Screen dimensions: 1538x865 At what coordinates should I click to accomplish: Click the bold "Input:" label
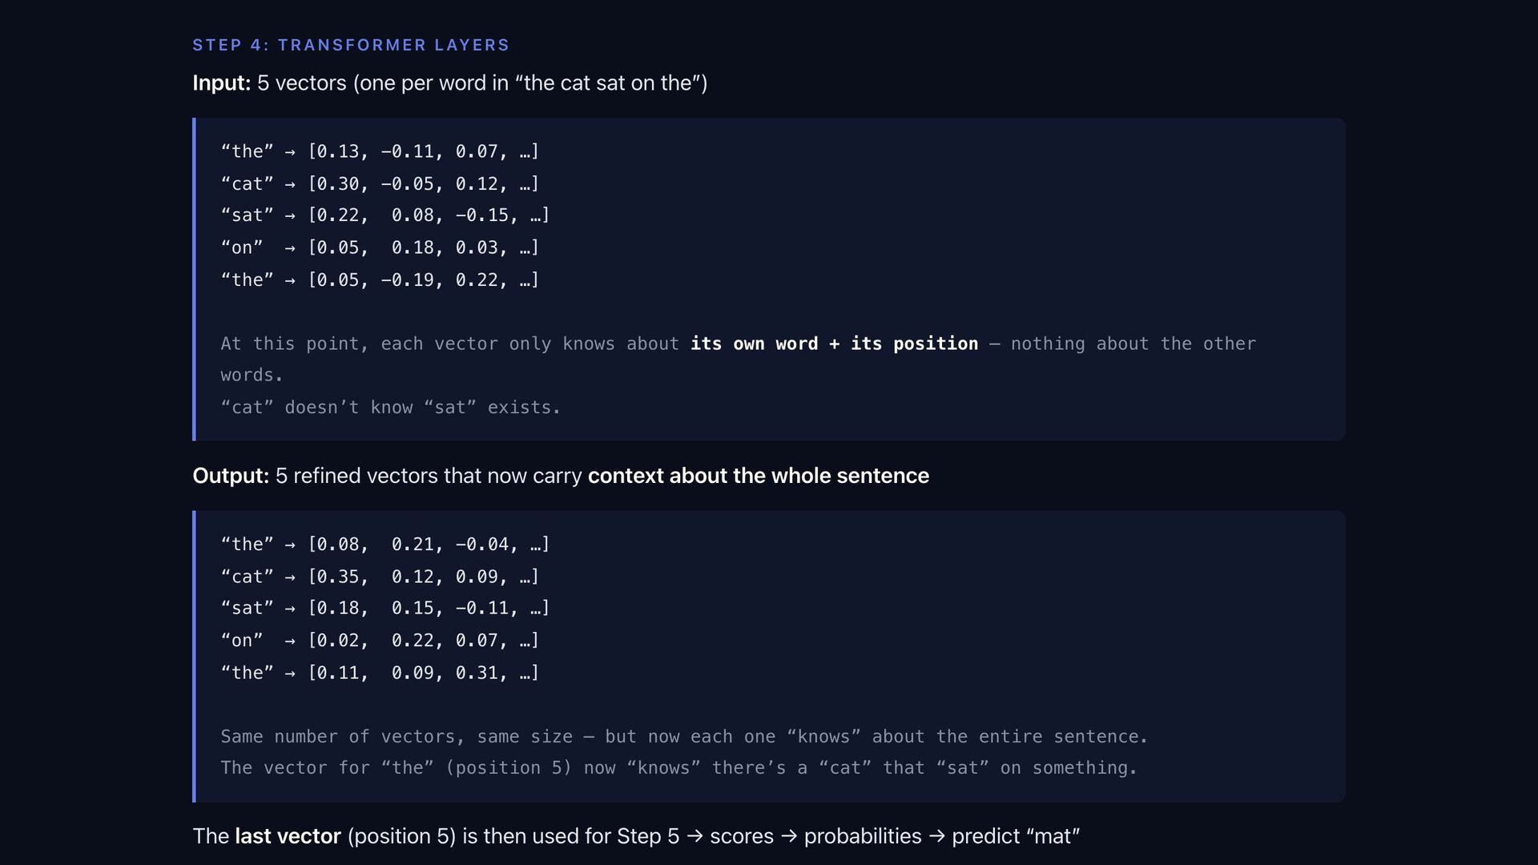tap(221, 83)
